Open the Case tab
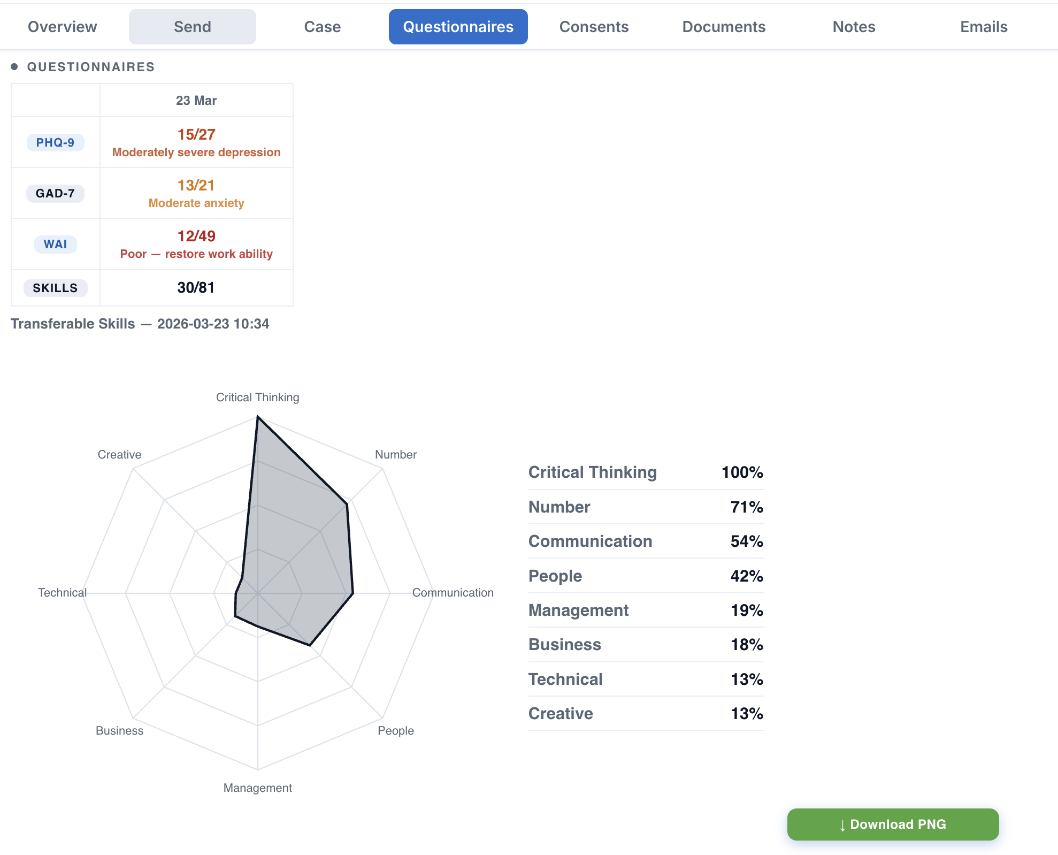The height and width of the screenshot is (855, 1058). coord(323,27)
